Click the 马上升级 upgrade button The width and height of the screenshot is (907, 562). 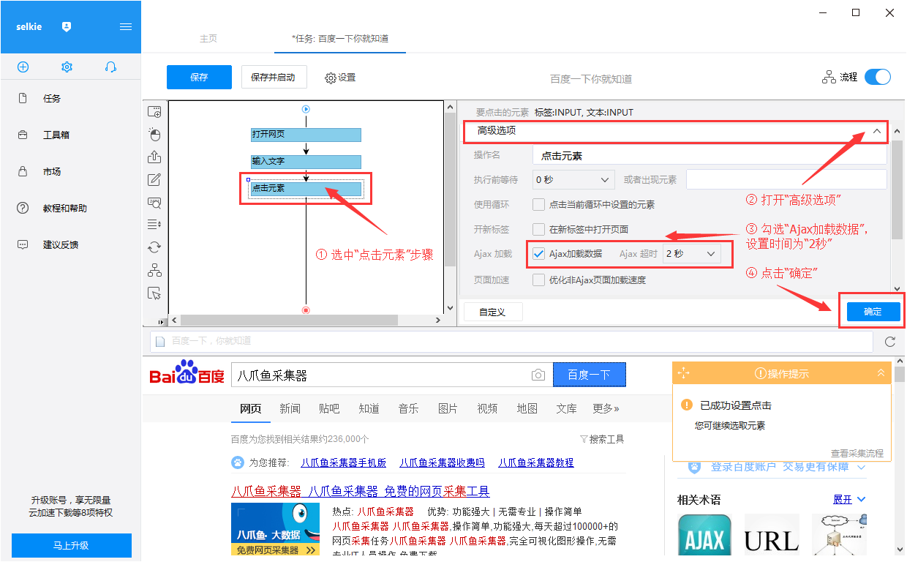[x=72, y=545]
